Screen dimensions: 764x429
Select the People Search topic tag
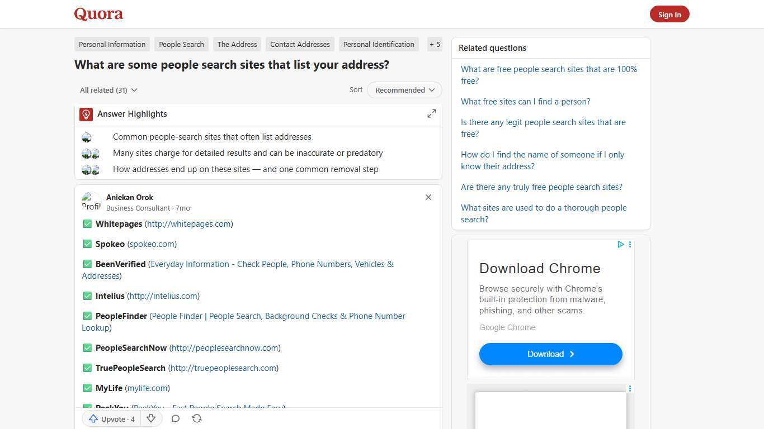(x=181, y=44)
